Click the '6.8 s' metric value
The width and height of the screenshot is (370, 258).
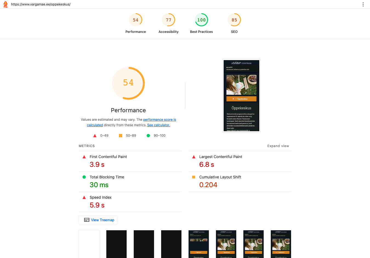(207, 165)
